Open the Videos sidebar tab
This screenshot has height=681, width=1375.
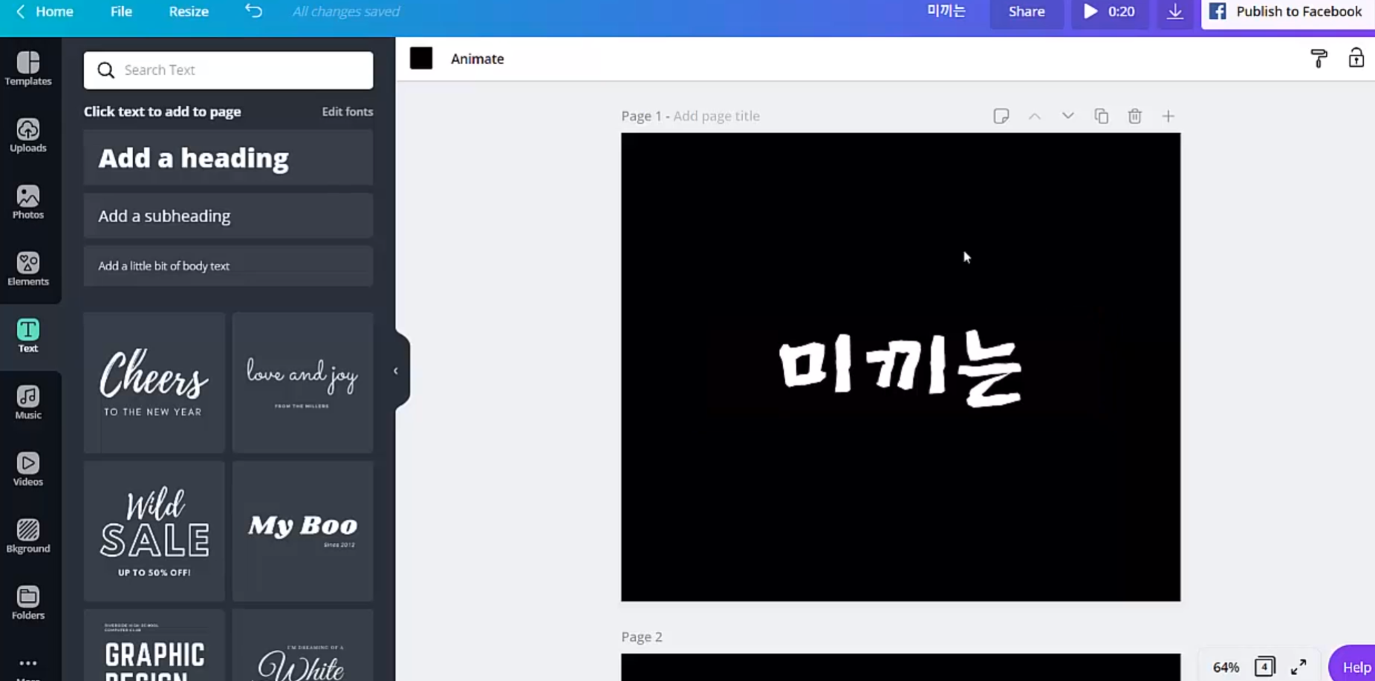click(x=28, y=470)
